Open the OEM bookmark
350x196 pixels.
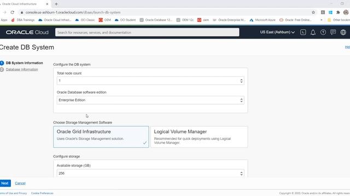pos(104,20)
